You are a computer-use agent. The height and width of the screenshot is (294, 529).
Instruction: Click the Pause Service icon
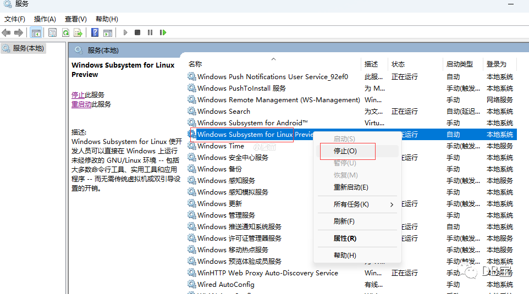click(x=150, y=33)
